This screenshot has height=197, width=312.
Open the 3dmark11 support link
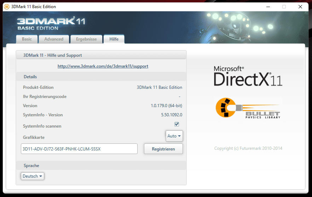pos(103,66)
